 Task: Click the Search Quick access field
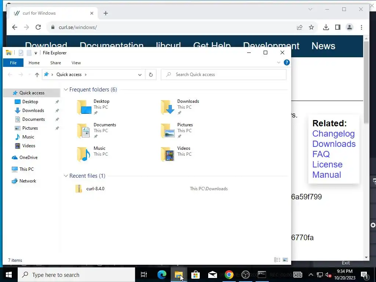pyautogui.click(x=224, y=75)
